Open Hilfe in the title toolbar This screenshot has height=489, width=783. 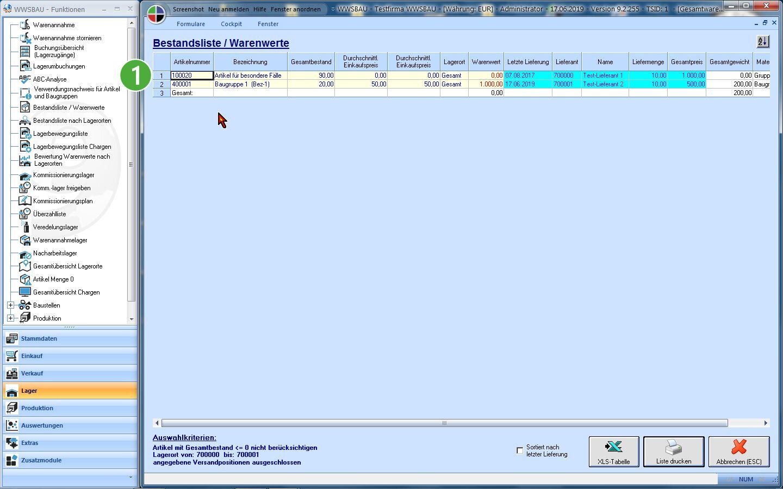click(260, 9)
